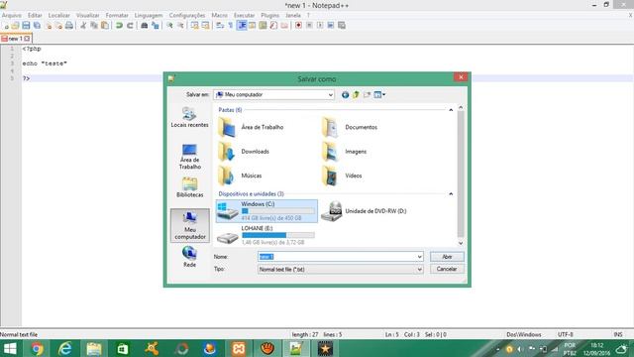Expand the Nome field dropdown arrow
634x357 pixels.
click(419, 257)
